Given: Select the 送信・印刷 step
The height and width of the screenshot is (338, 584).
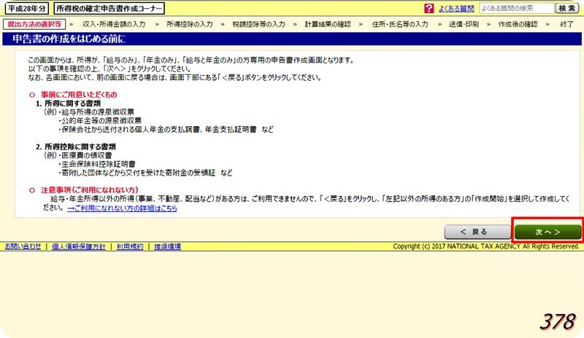Looking at the screenshot, I should [x=464, y=24].
